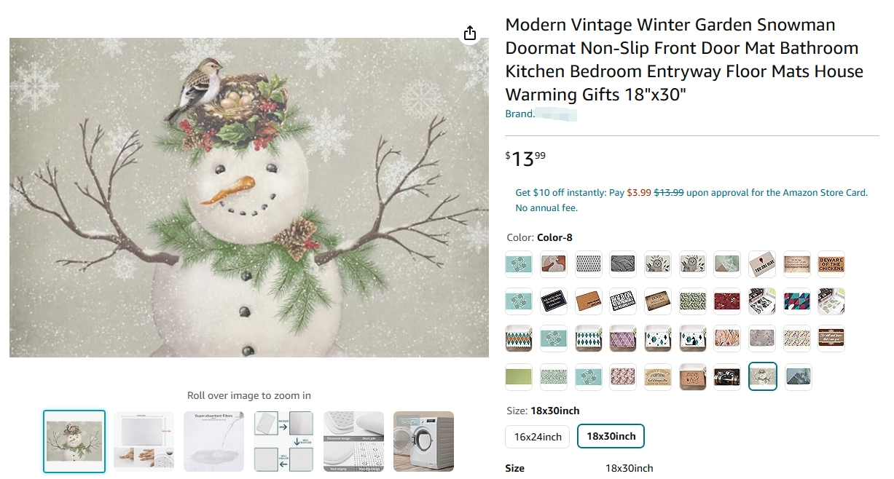Click the main snowman product image
Screen dimensions: 894x479
coord(248,197)
